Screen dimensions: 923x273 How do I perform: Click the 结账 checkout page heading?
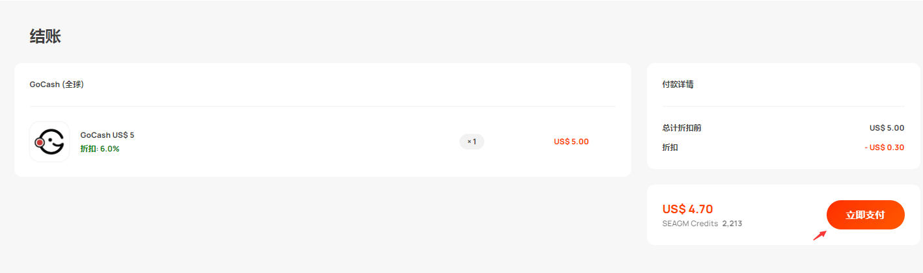[x=46, y=36]
